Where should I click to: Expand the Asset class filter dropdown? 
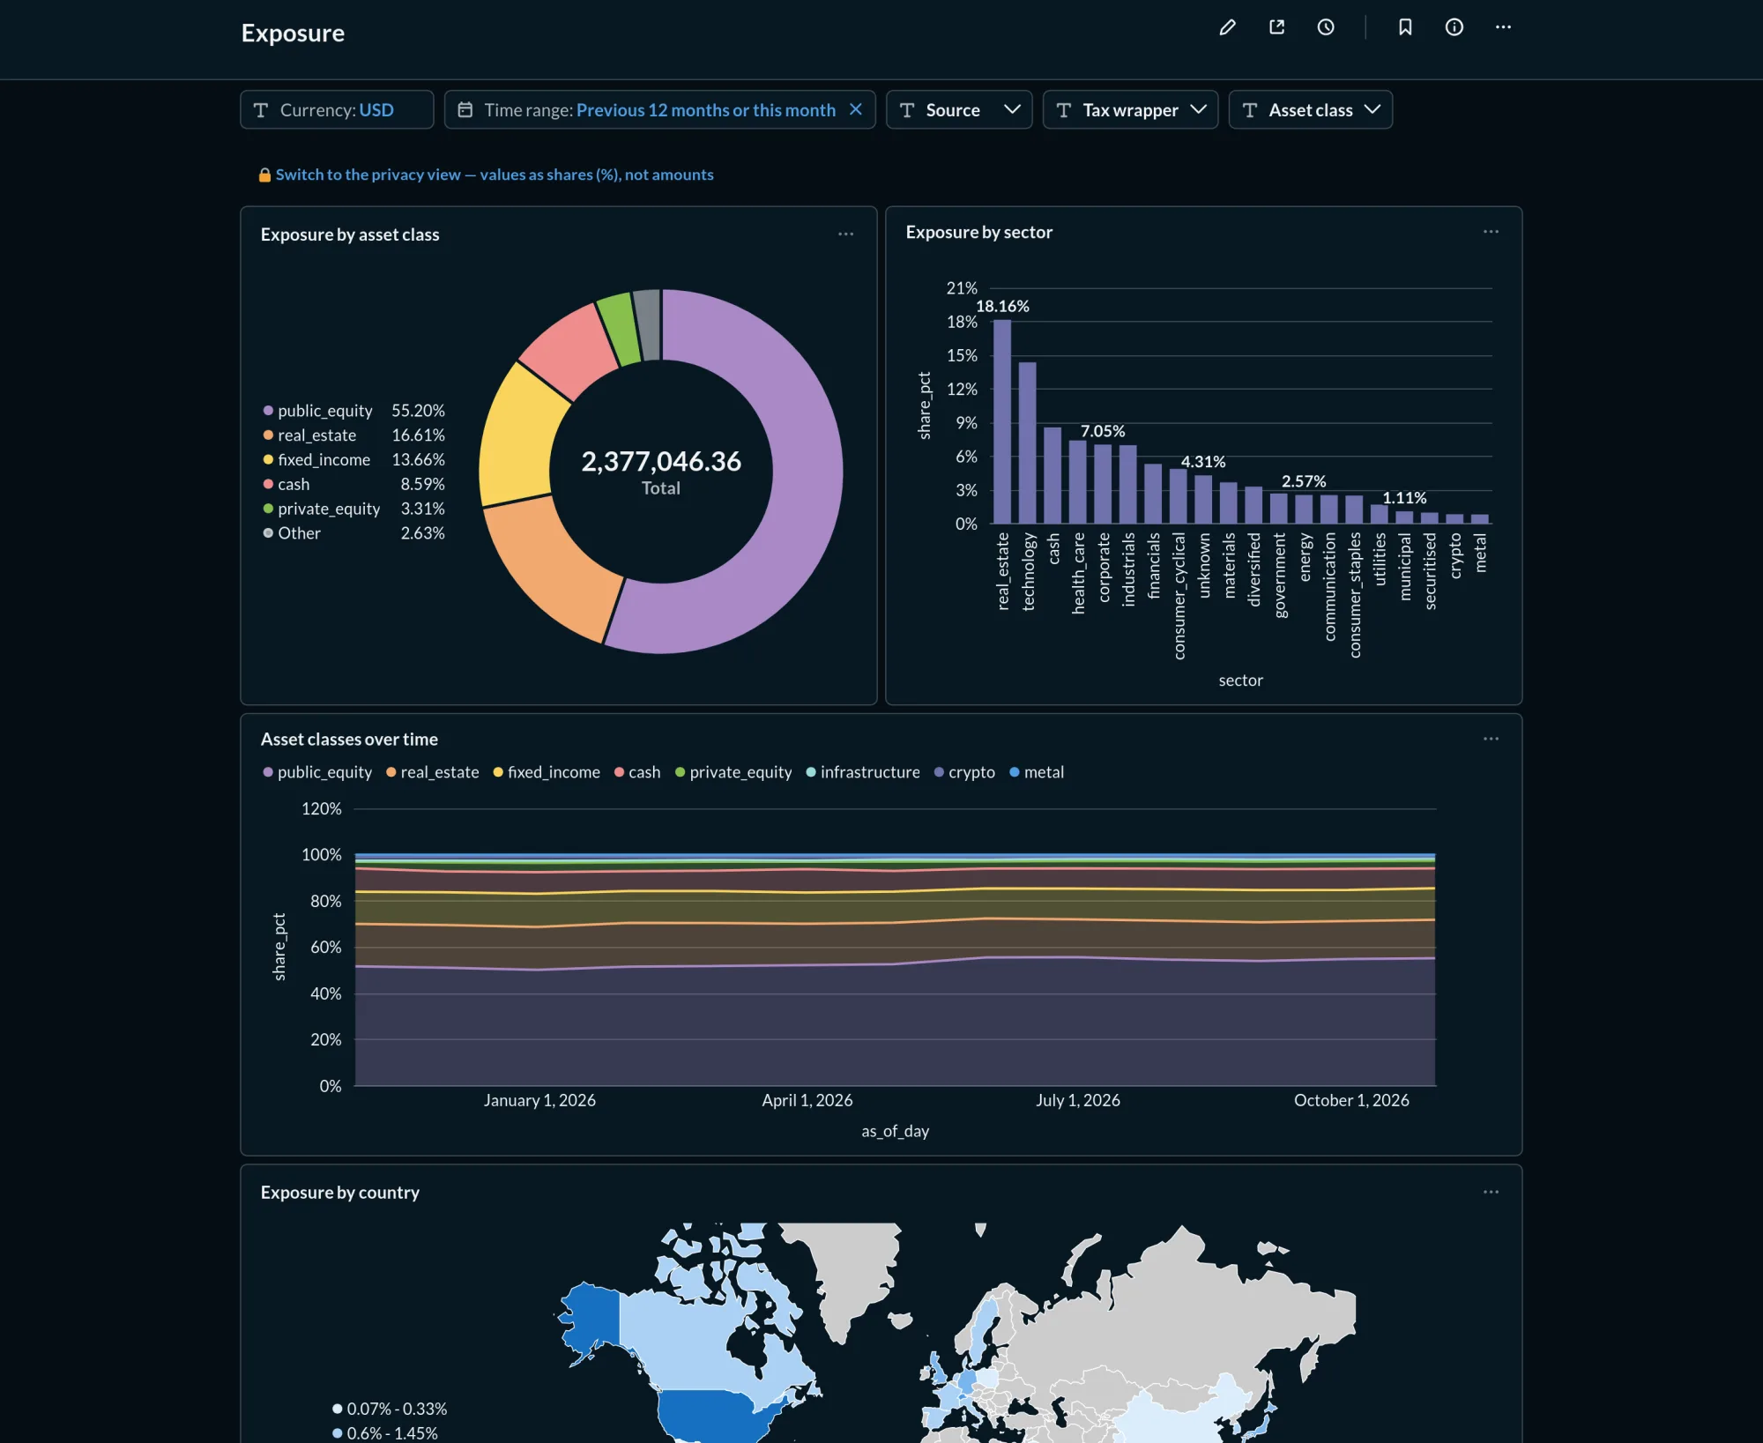pos(1311,109)
